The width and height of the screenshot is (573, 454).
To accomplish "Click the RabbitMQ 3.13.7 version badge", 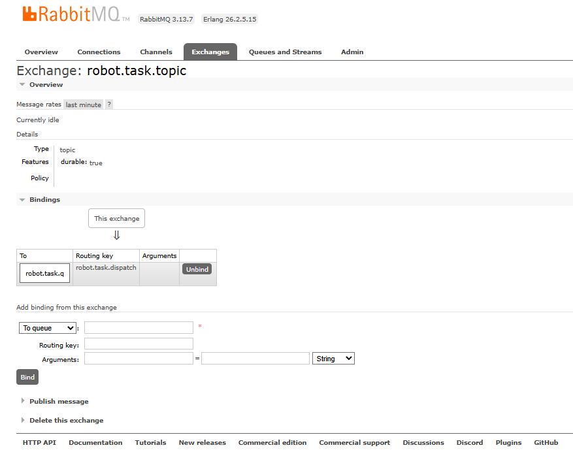I will pos(166,20).
